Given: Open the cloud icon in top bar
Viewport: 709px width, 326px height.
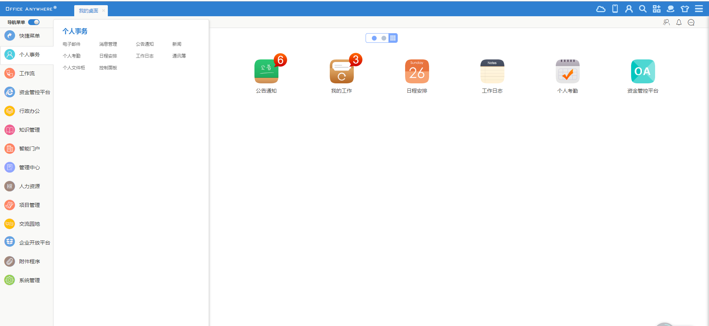Looking at the screenshot, I should click(x=601, y=9).
